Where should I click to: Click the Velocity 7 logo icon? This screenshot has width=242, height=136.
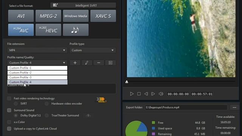coord(101,100)
